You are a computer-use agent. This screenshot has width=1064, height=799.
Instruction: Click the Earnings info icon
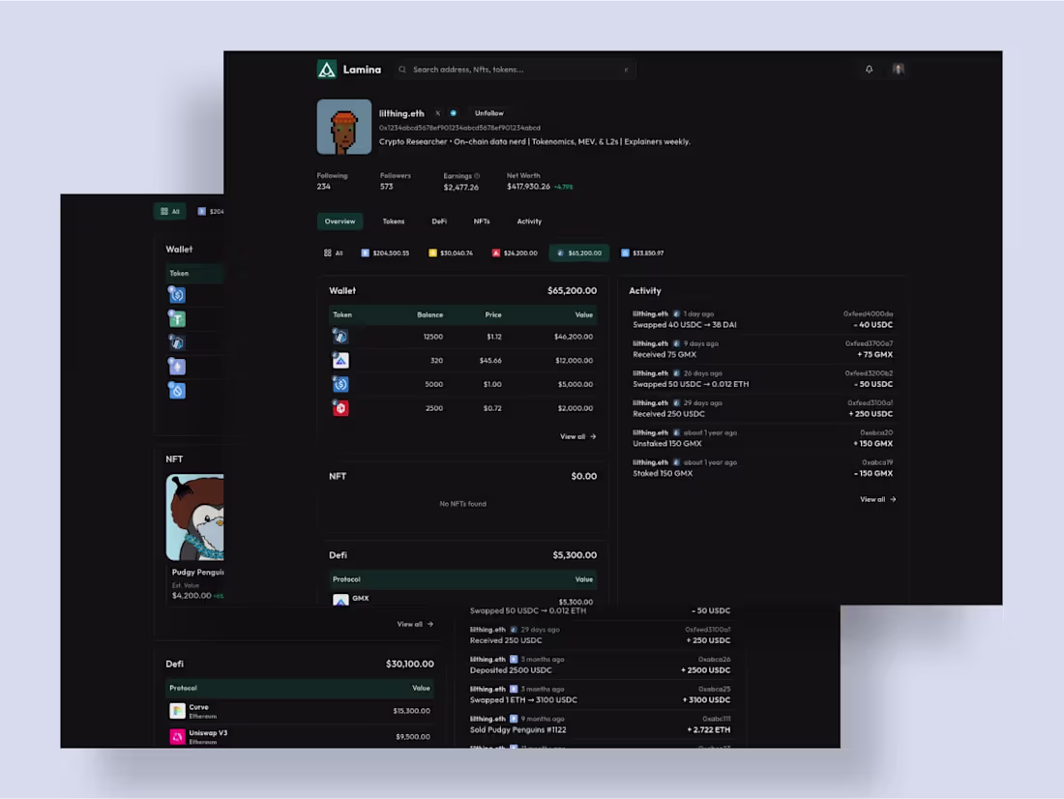pyautogui.click(x=476, y=176)
